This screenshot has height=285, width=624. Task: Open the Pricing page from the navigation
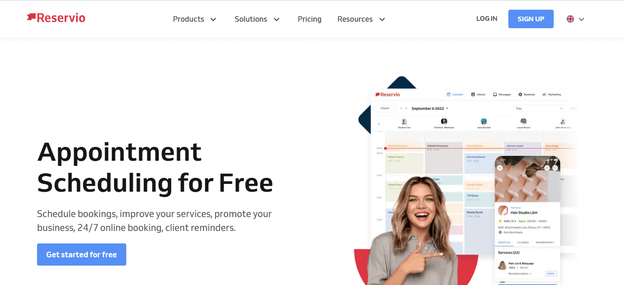(309, 19)
